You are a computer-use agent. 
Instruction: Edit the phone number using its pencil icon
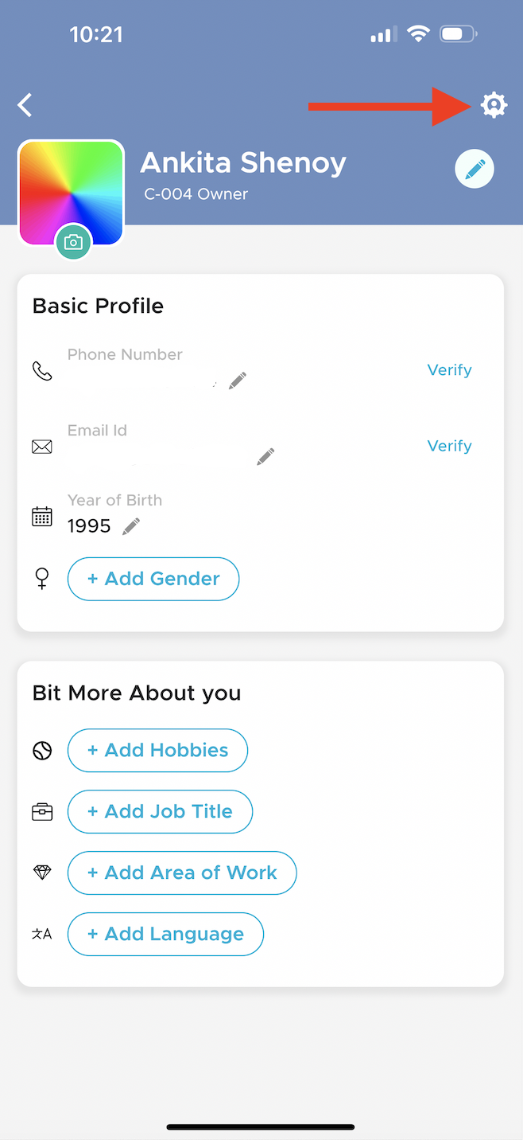pos(236,381)
